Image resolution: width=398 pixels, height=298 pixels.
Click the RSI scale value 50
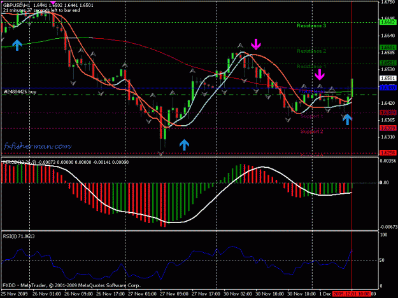point(383,261)
